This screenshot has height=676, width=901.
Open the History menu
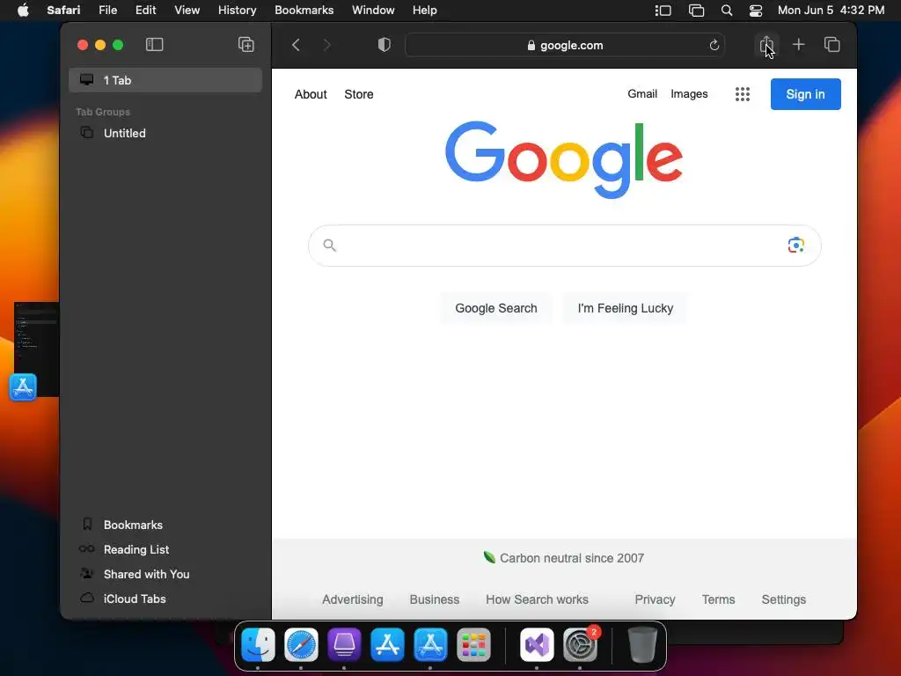click(237, 11)
